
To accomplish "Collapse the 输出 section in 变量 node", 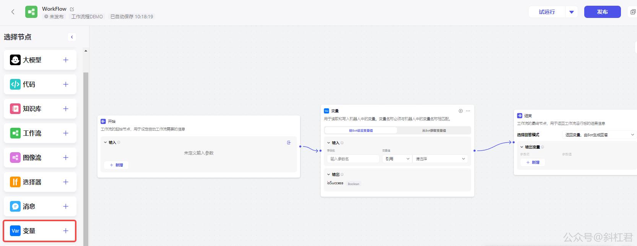I will 328,174.
